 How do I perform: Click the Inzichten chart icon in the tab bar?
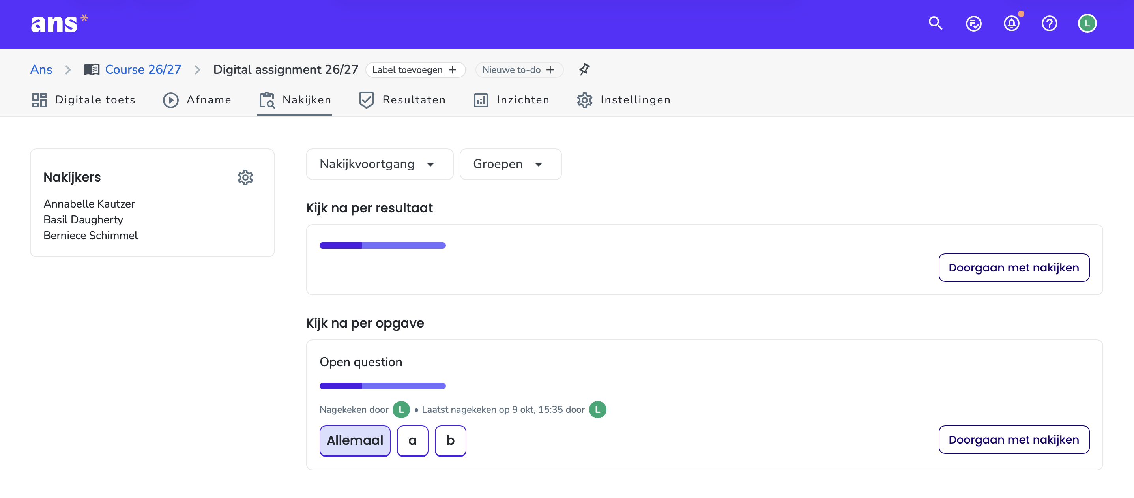pyautogui.click(x=481, y=100)
